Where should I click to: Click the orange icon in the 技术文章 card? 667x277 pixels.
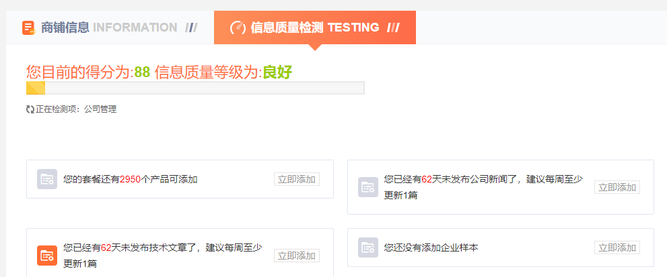coord(46,255)
